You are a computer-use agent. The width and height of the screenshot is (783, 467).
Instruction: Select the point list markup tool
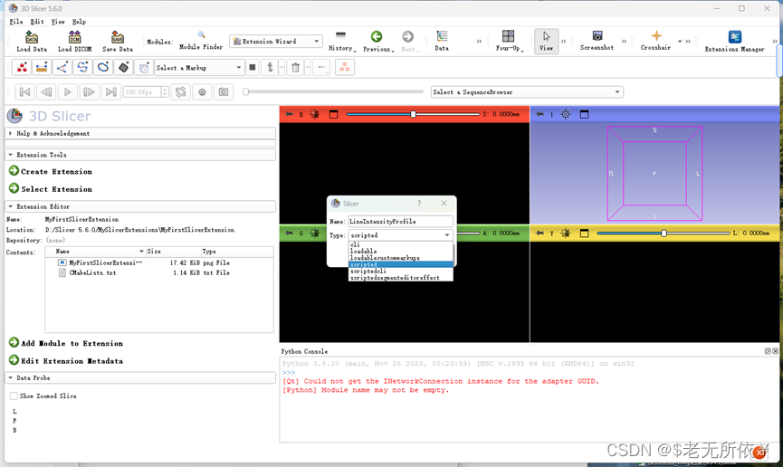pyautogui.click(x=22, y=68)
